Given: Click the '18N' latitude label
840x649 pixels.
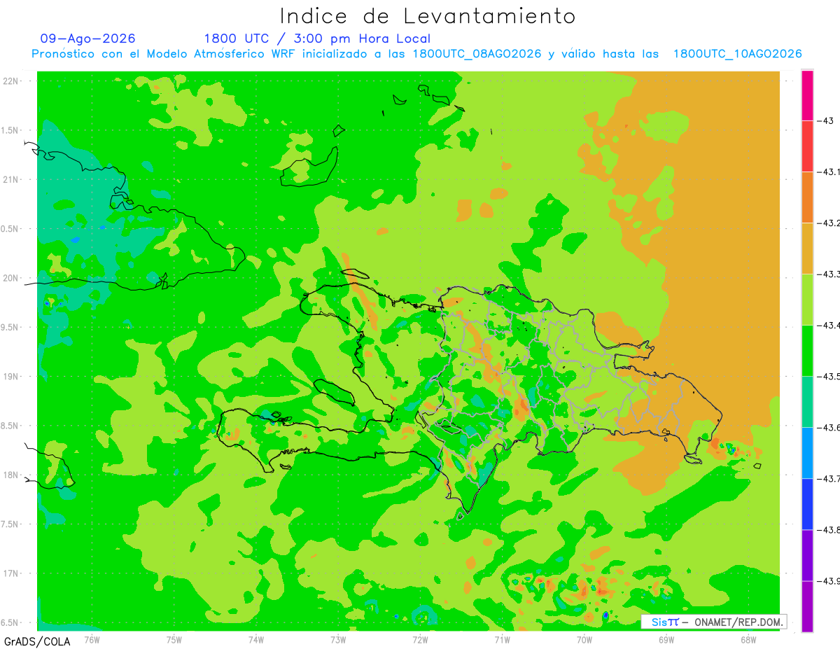Looking at the screenshot, I should tap(10, 475).
